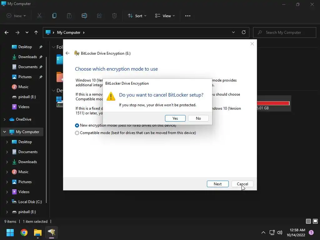Click My Computer breadcrumb in address bar

[x=69, y=32]
